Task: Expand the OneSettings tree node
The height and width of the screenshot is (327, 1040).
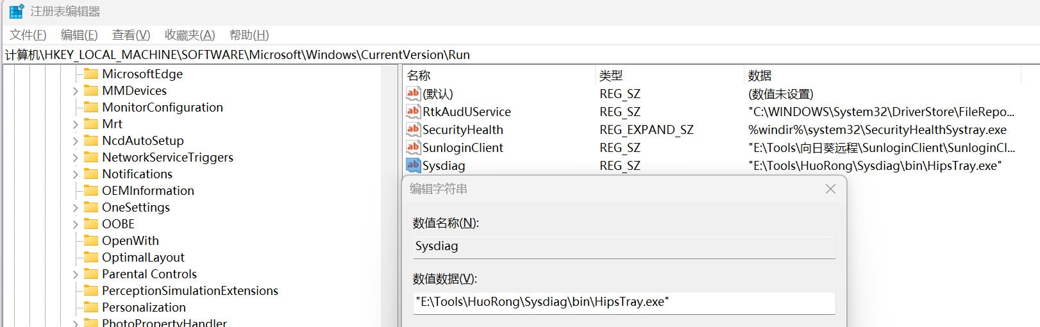Action: [x=75, y=208]
